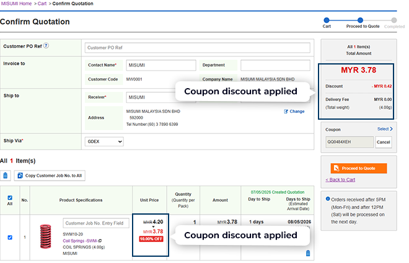Viewport: 409px width, 263px height.
Task: Click the edit icon beside Change
Action: (x=286, y=112)
